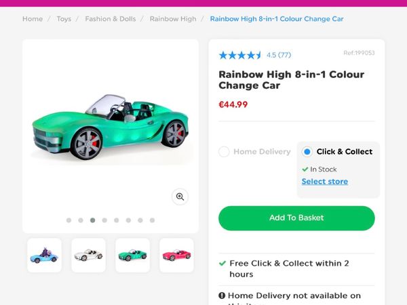View the pink car thumbnail
This screenshot has width=407, height=305.
[x=176, y=256]
